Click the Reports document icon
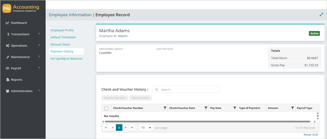Screen dimensions: 327x139 8,80
